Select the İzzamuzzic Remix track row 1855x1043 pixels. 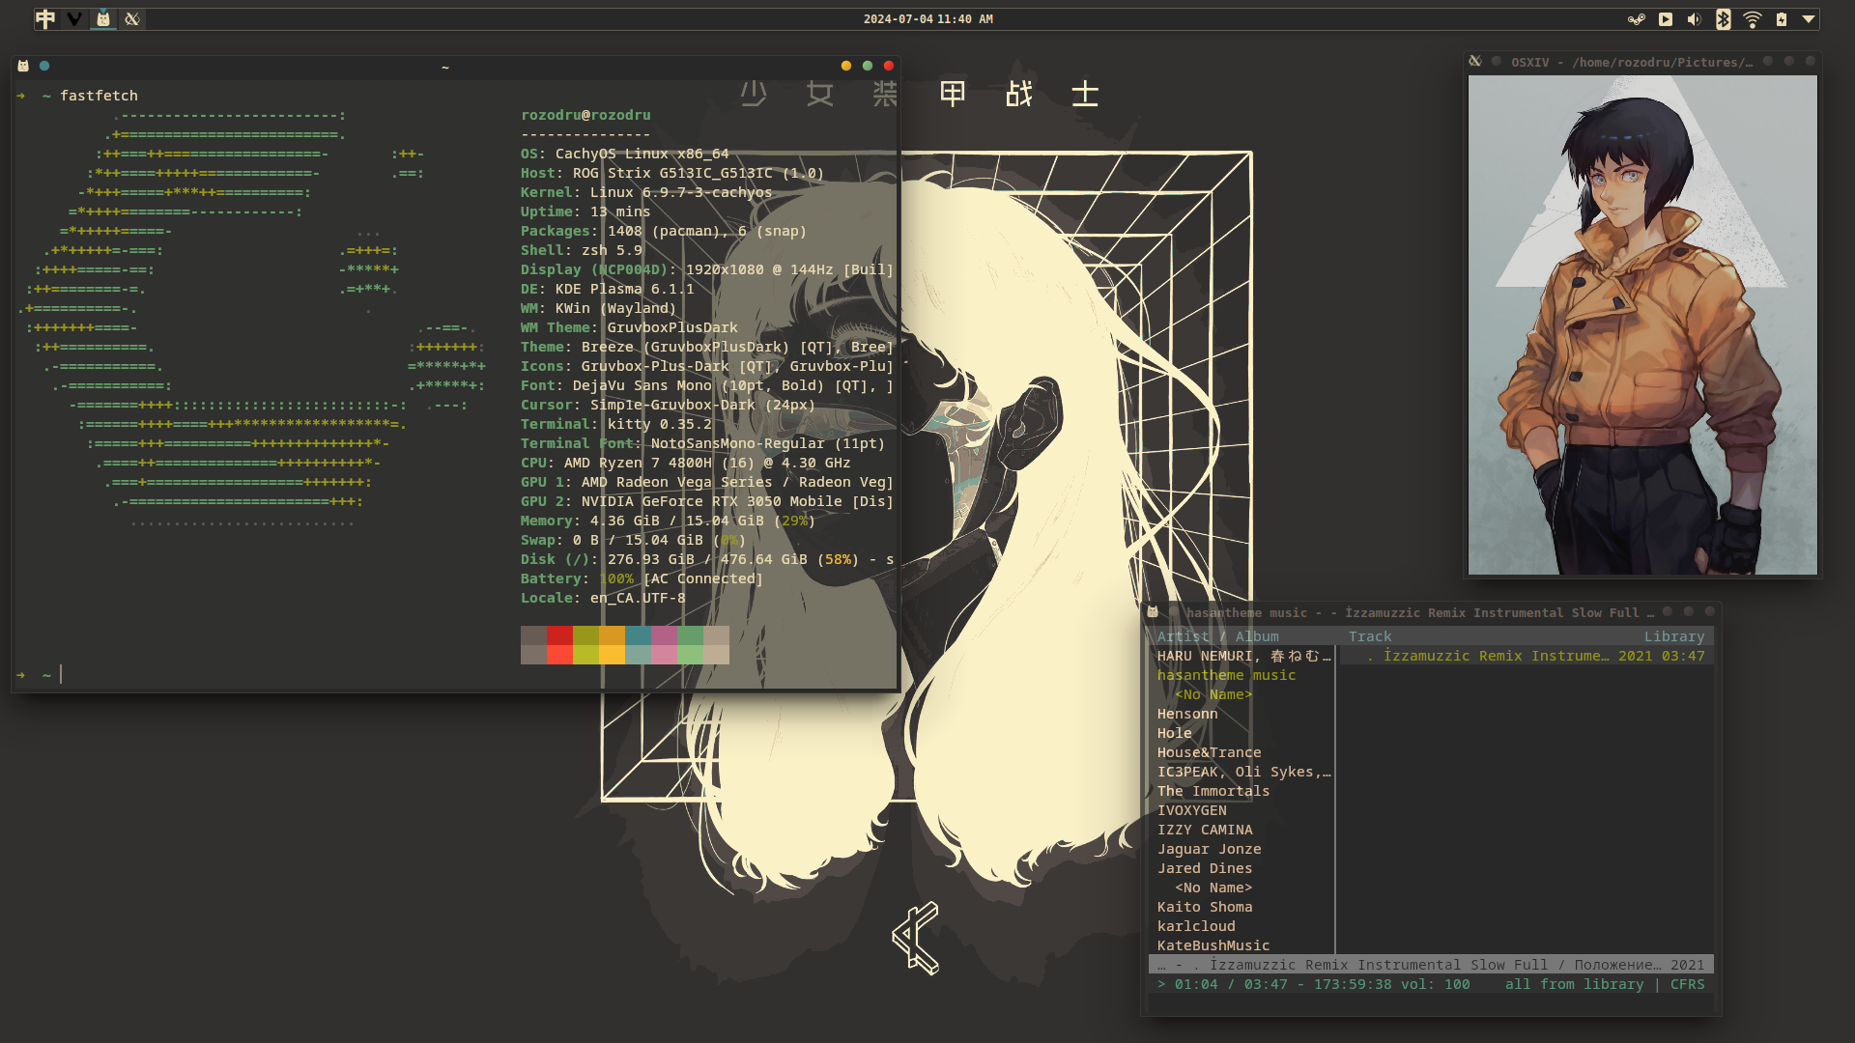[x=1527, y=656]
